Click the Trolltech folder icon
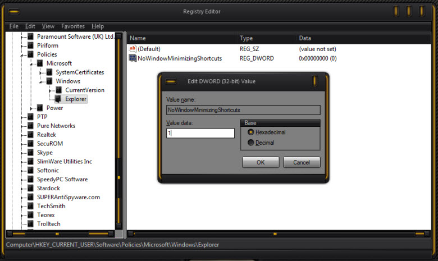 pyautogui.click(x=31, y=224)
